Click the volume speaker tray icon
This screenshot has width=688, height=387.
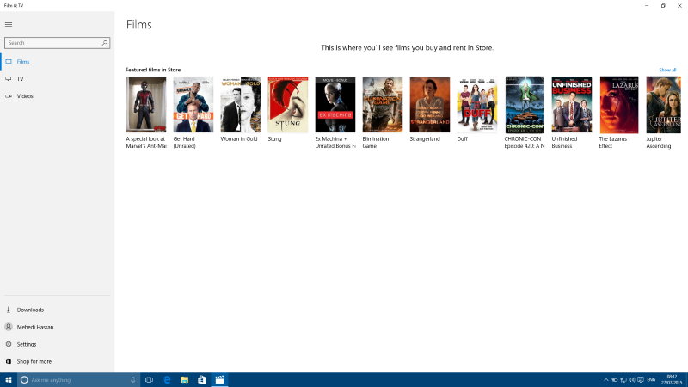632,380
